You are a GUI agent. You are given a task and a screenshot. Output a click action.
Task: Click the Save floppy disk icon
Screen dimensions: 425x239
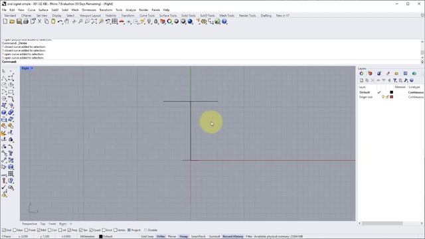tap(19, 21)
